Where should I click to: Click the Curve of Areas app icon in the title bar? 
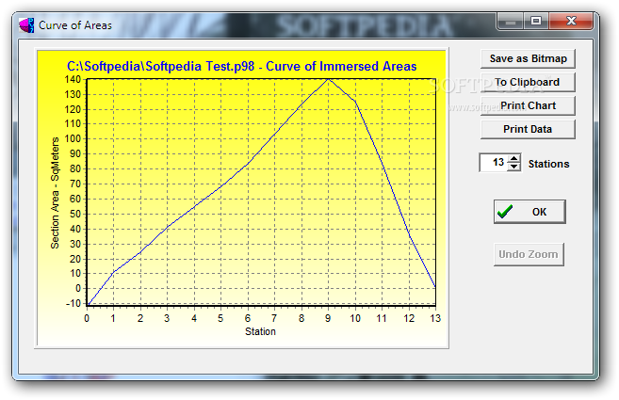pyautogui.click(x=26, y=25)
